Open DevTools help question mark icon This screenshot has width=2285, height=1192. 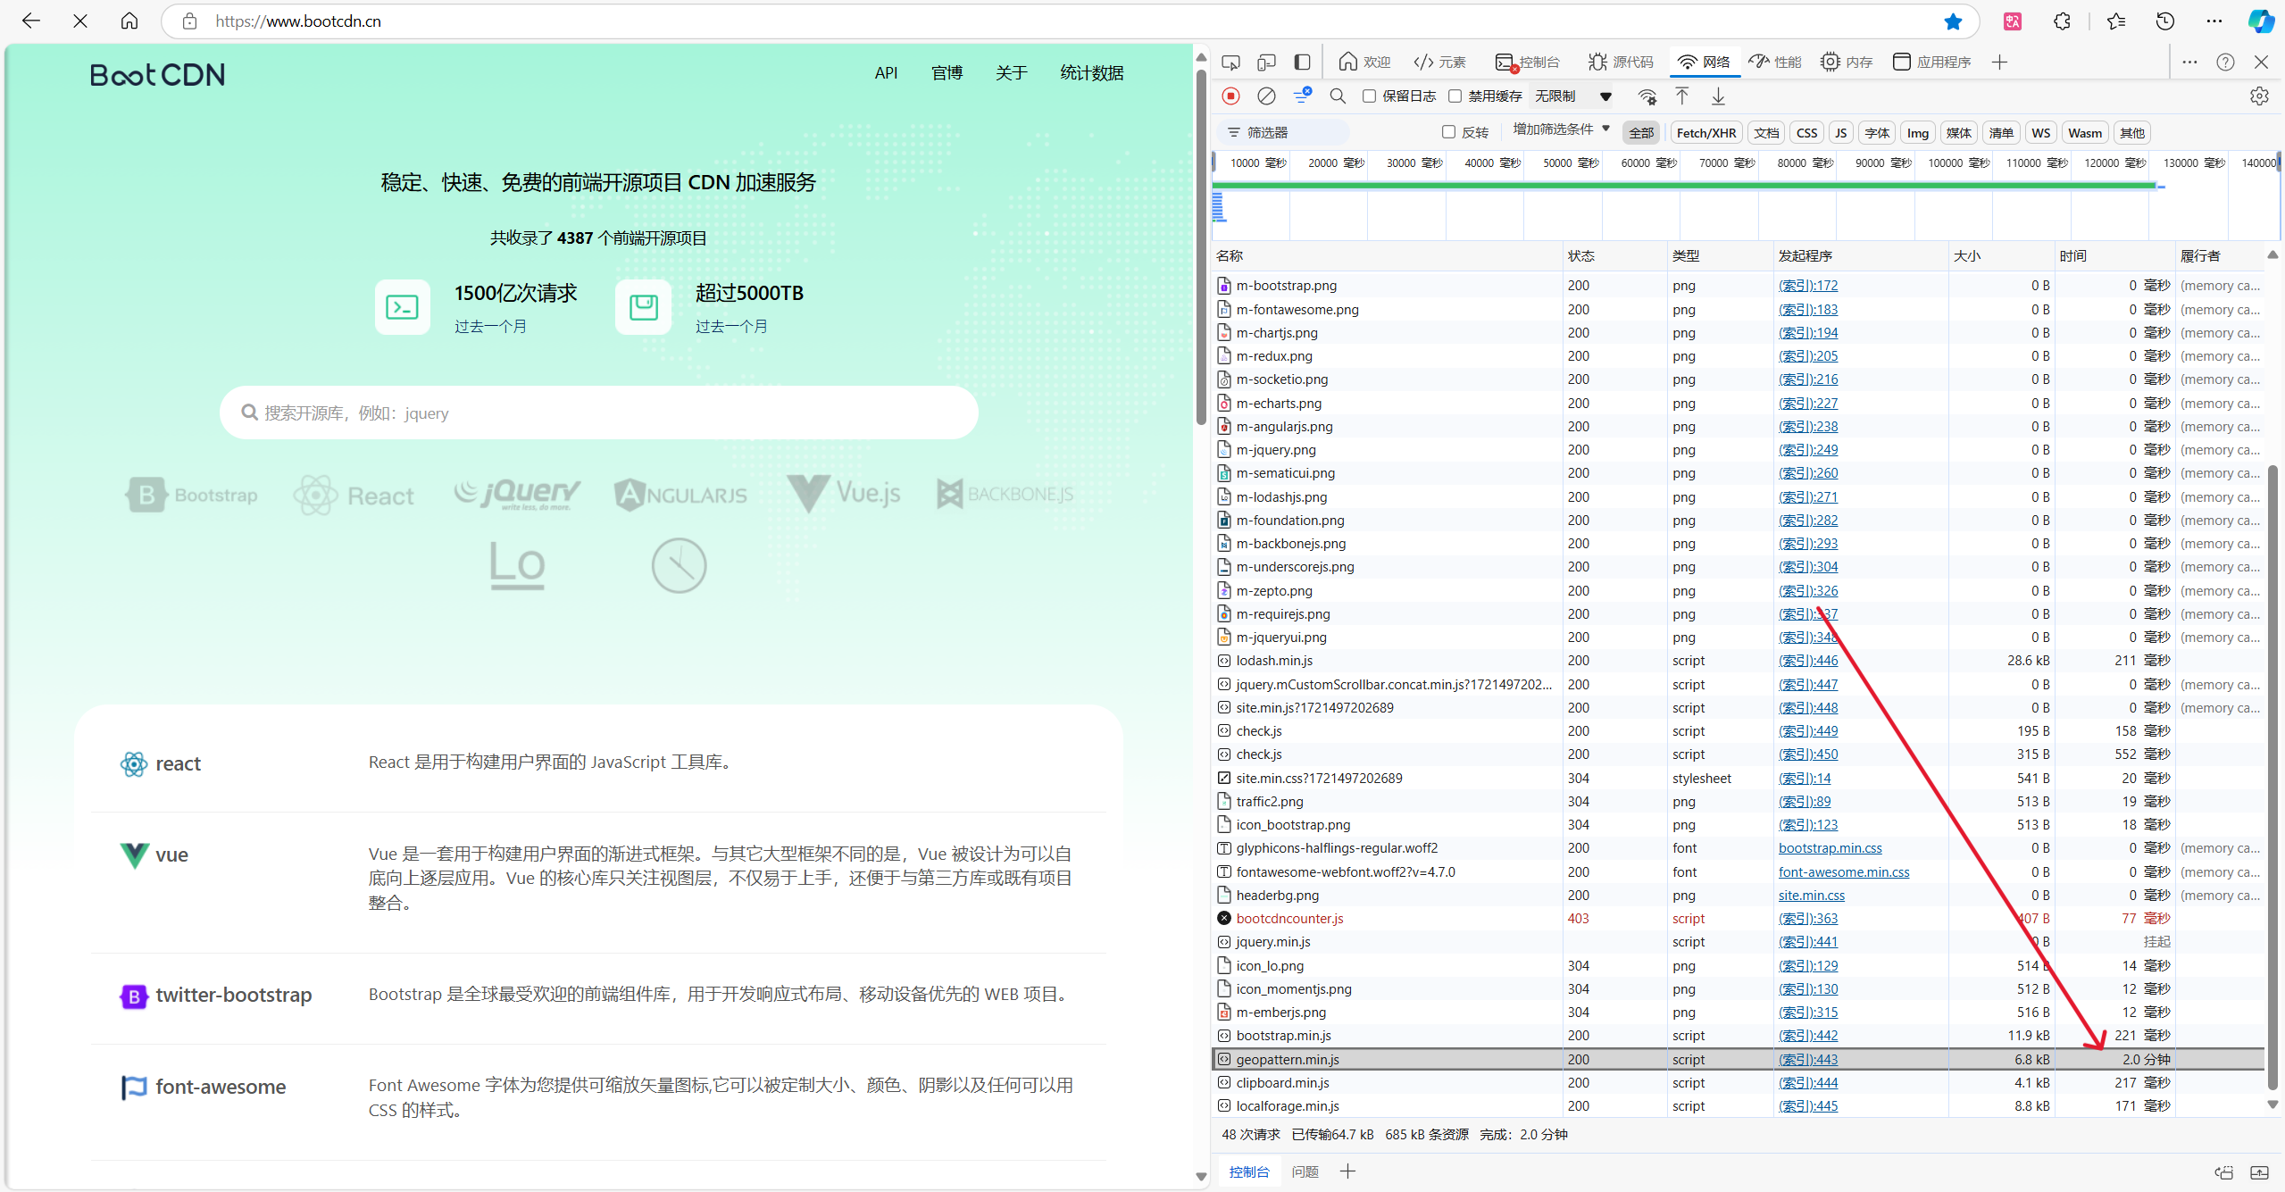tap(2225, 62)
